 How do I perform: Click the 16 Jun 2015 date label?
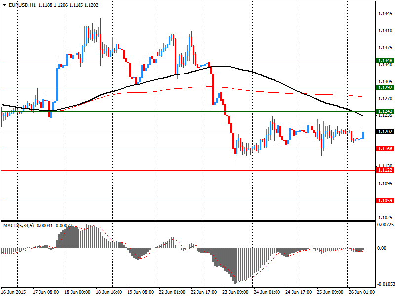[14, 292]
